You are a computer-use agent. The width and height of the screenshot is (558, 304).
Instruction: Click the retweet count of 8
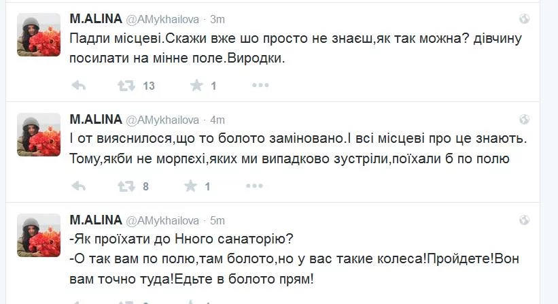tap(145, 186)
